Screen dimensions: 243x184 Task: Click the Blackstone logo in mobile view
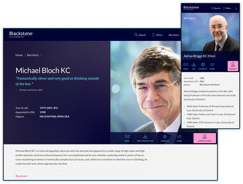tap(191, 8)
